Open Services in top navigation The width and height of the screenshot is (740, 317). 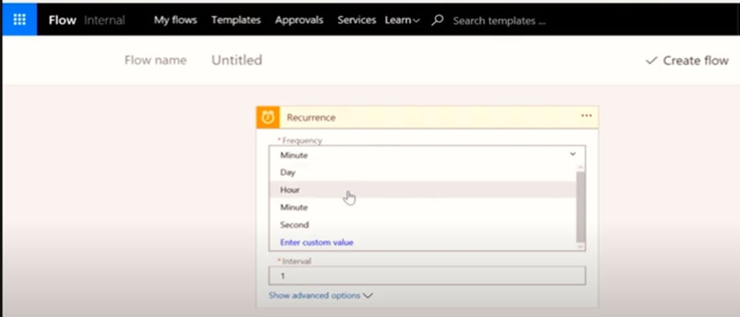coord(357,20)
